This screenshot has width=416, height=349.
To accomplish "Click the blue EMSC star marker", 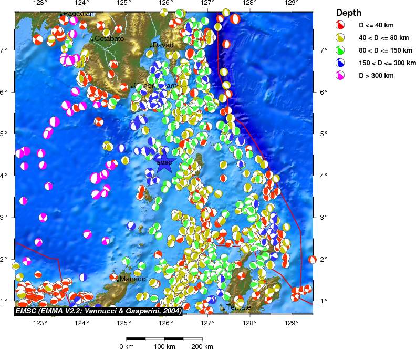I will [x=164, y=162].
